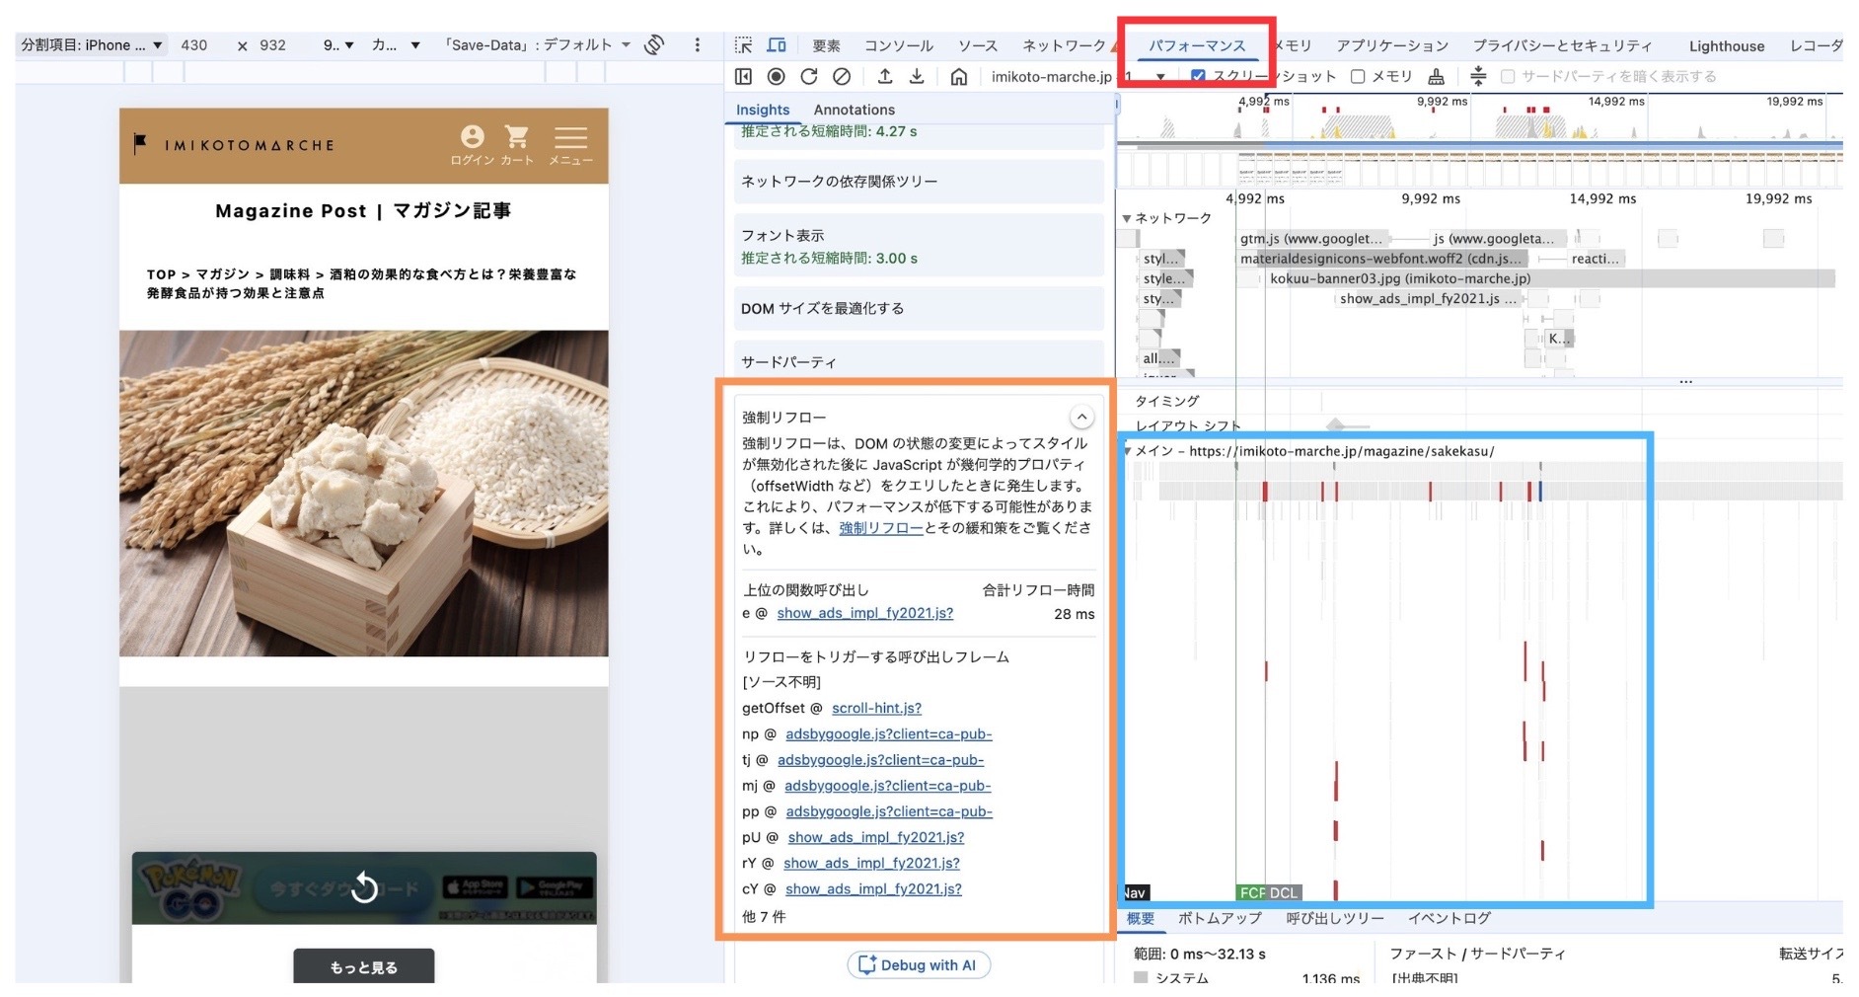Select the Insights tab
1859x997 pixels.
(x=763, y=110)
